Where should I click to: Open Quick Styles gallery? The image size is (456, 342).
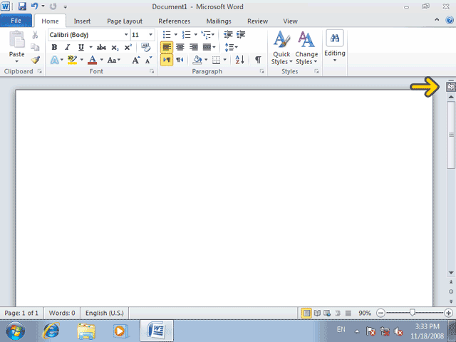[281, 48]
